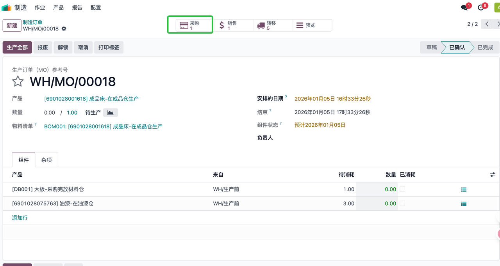Open the 产品 menu
Screen dimensions: 500x266
coord(59,7)
